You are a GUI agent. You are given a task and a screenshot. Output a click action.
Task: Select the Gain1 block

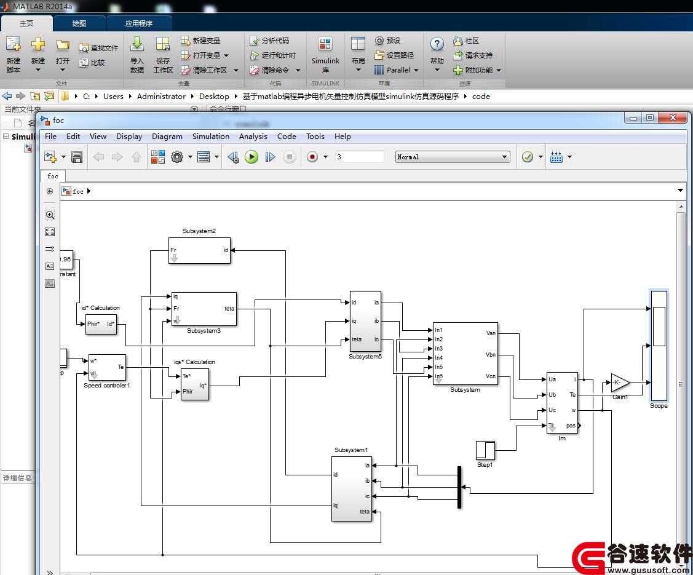[620, 383]
